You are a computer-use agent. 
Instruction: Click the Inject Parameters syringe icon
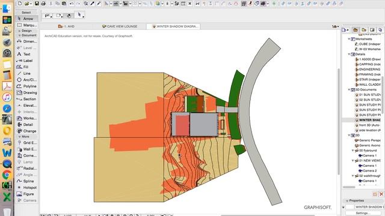(x=99, y=4)
